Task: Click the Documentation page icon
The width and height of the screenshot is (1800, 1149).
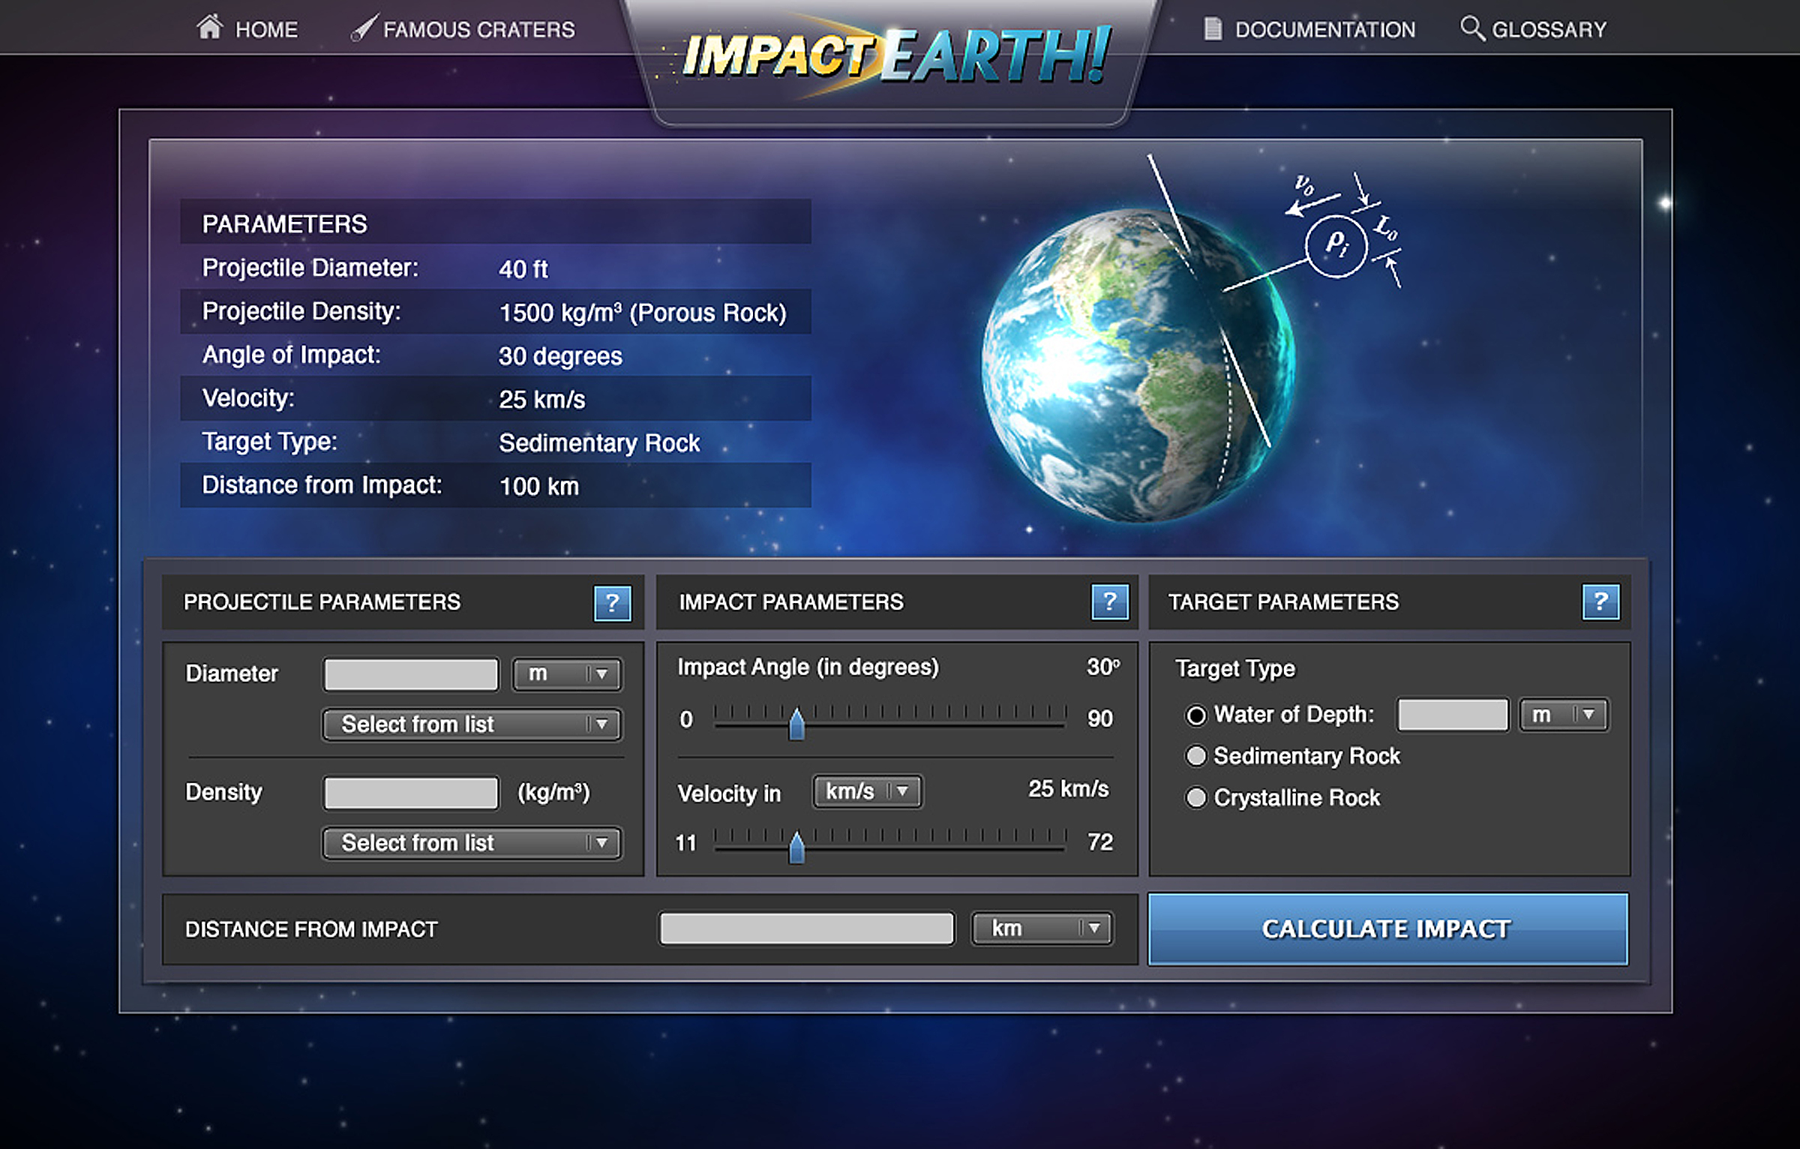Action: [1212, 28]
